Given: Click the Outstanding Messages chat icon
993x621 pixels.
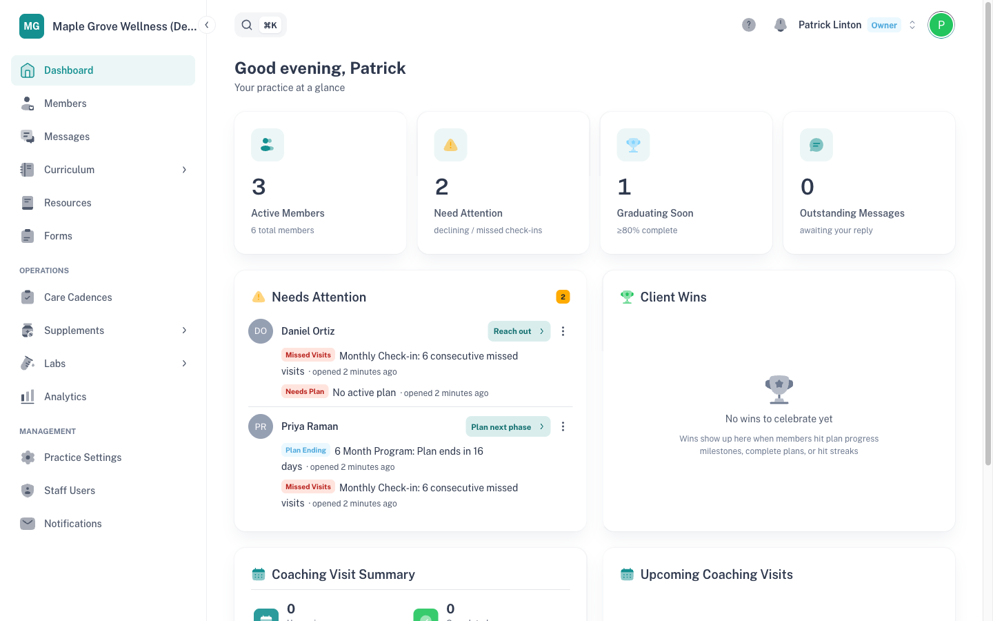Looking at the screenshot, I should click(816, 145).
